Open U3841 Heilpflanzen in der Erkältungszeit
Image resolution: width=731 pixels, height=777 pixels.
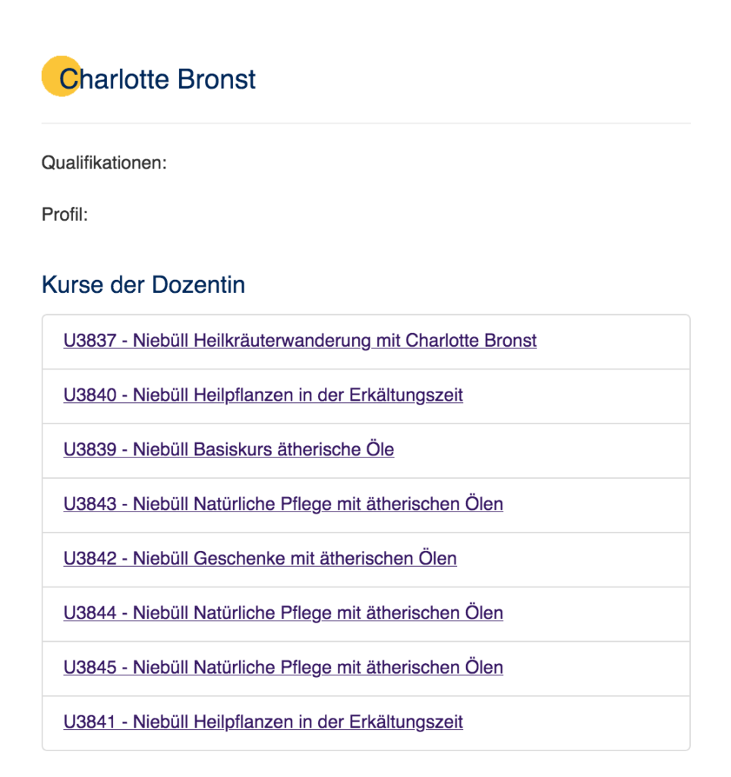tap(263, 722)
